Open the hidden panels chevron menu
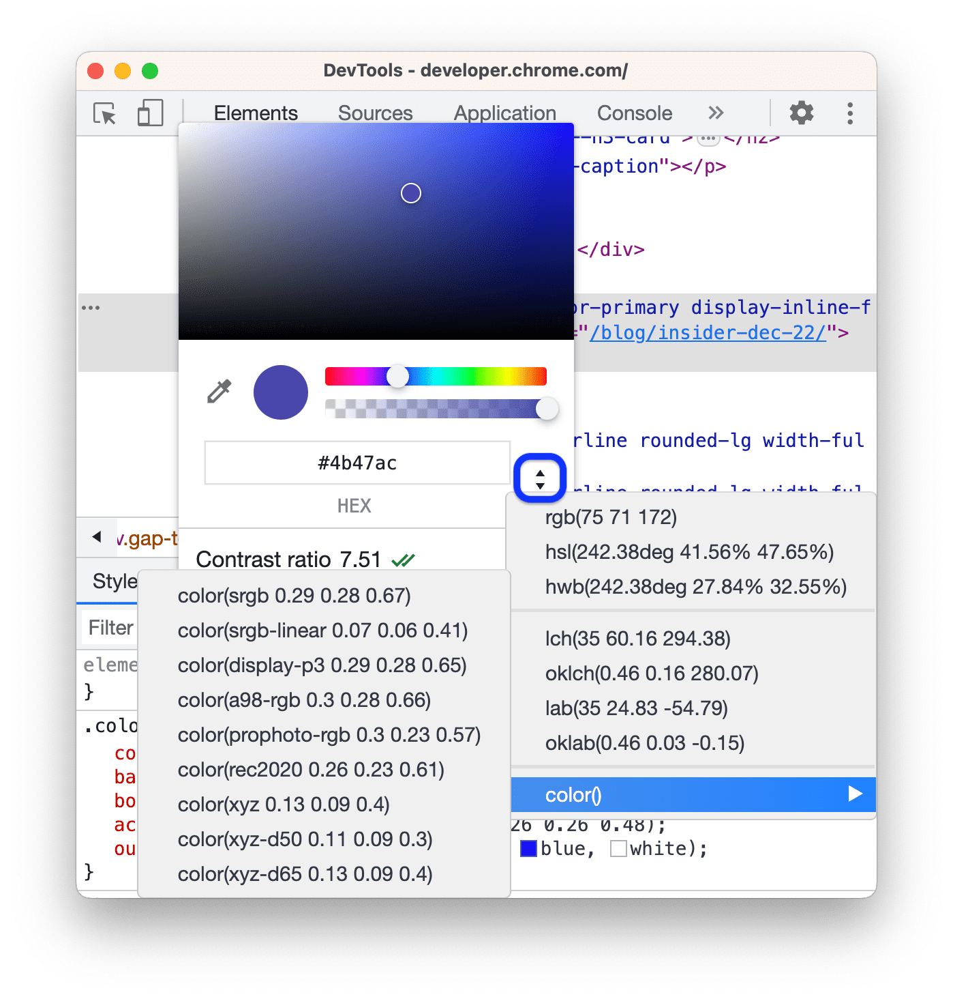The width and height of the screenshot is (953, 999). 716,113
